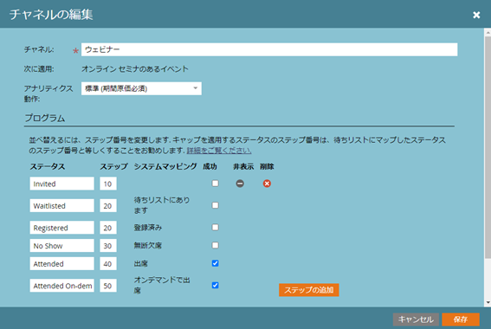Viewport: 491px width, 329px height.
Task: Click the 保存 button
Action: (461, 319)
